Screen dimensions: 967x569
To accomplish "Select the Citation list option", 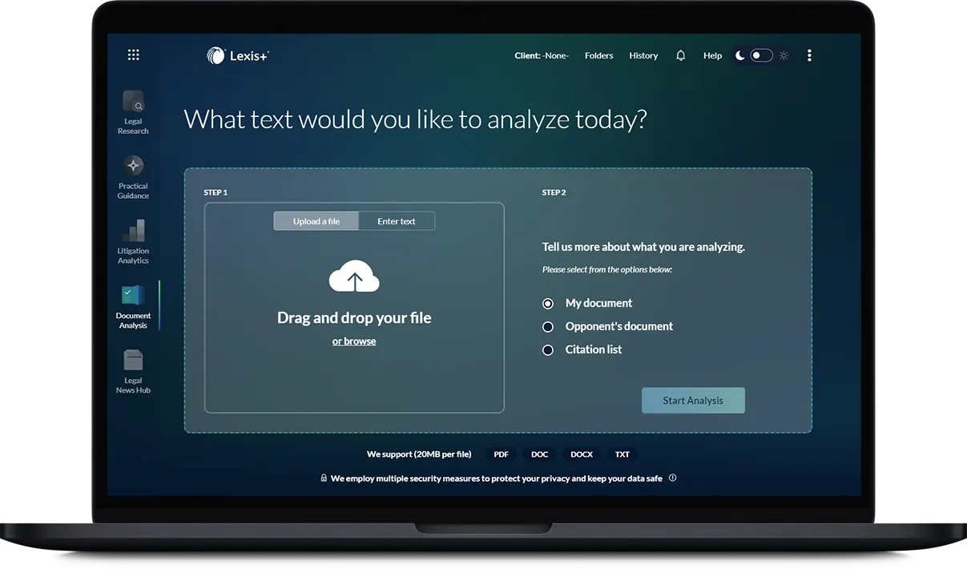I will 548,350.
